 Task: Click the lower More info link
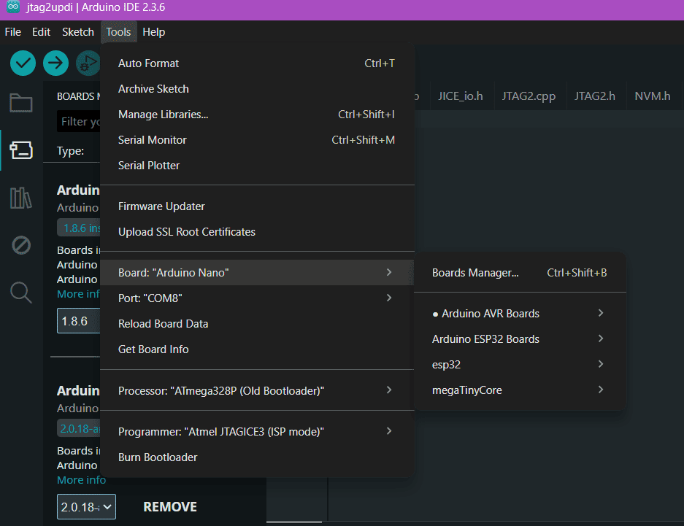[81, 480]
